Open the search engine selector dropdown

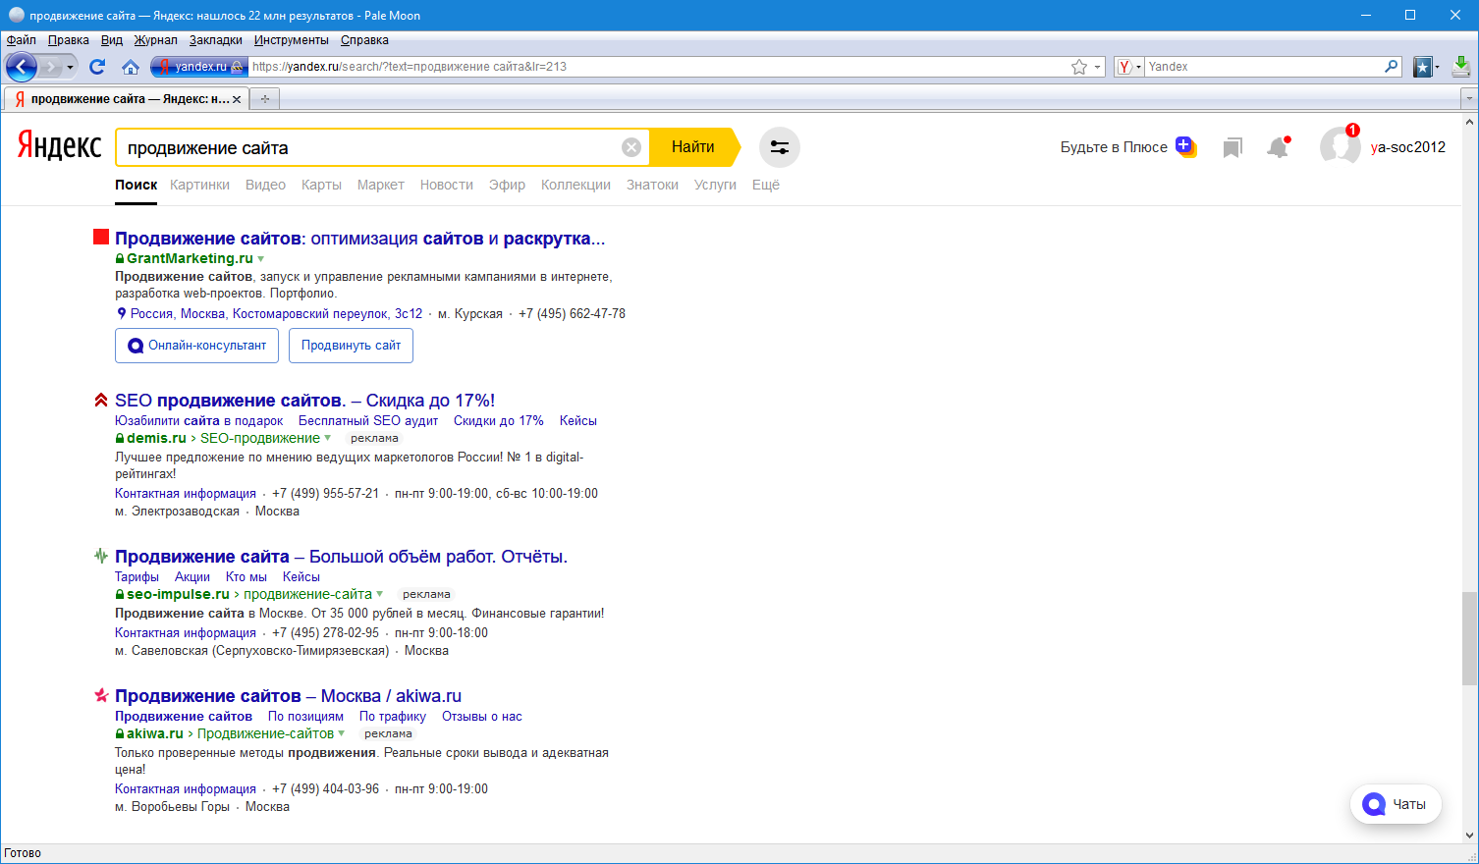(x=1129, y=67)
